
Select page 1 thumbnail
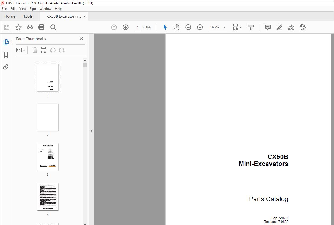[x=48, y=77]
